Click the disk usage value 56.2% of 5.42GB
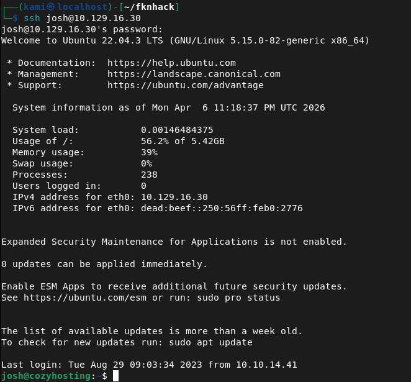Viewport: 411px width, 382px height. click(x=183, y=141)
